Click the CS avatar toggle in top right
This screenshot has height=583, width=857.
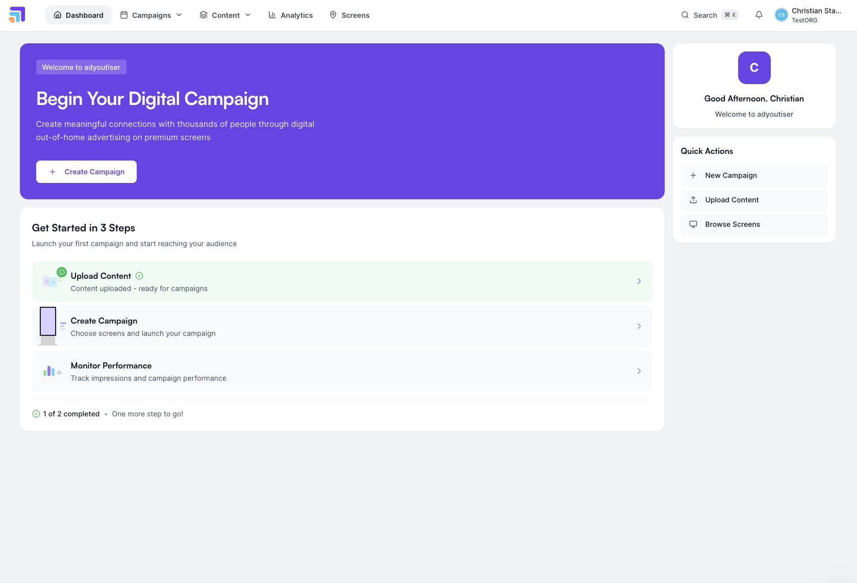(x=781, y=15)
